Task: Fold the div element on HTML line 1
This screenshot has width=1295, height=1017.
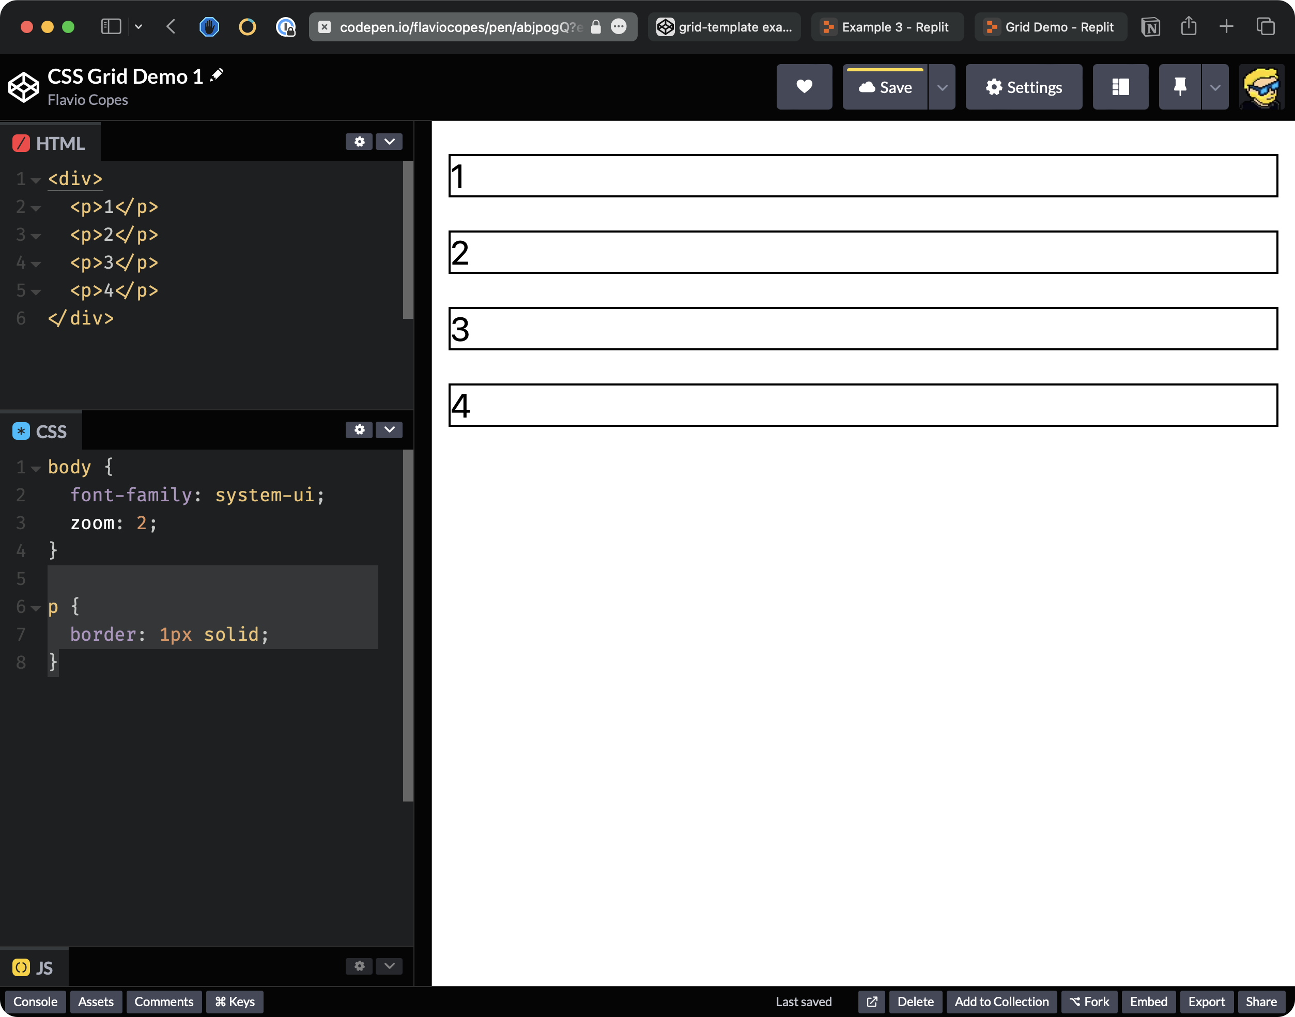Action: pos(36,180)
